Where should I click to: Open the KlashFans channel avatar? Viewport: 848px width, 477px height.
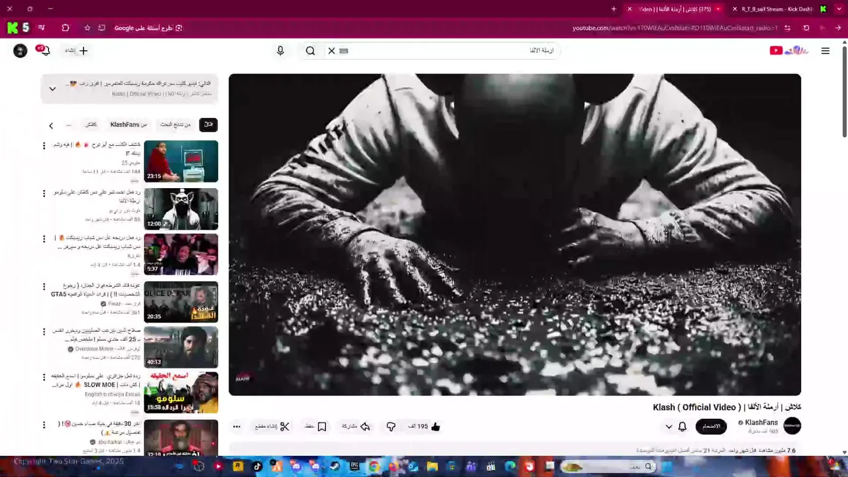click(792, 425)
